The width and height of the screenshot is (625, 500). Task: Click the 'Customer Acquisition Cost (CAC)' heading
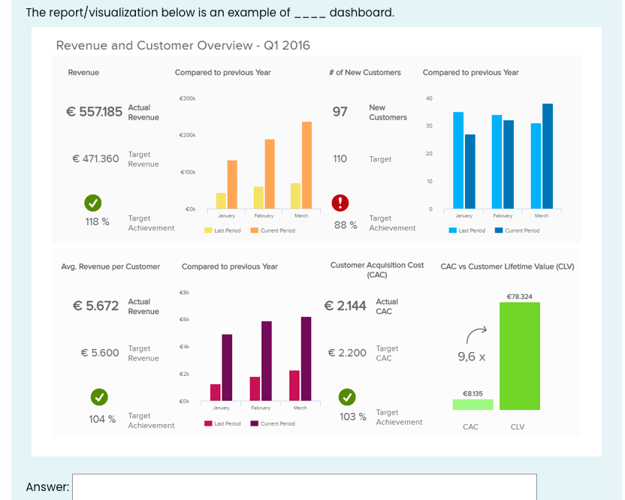coord(377,270)
